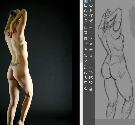Select the Freehand Brush tool

point(86,1)
